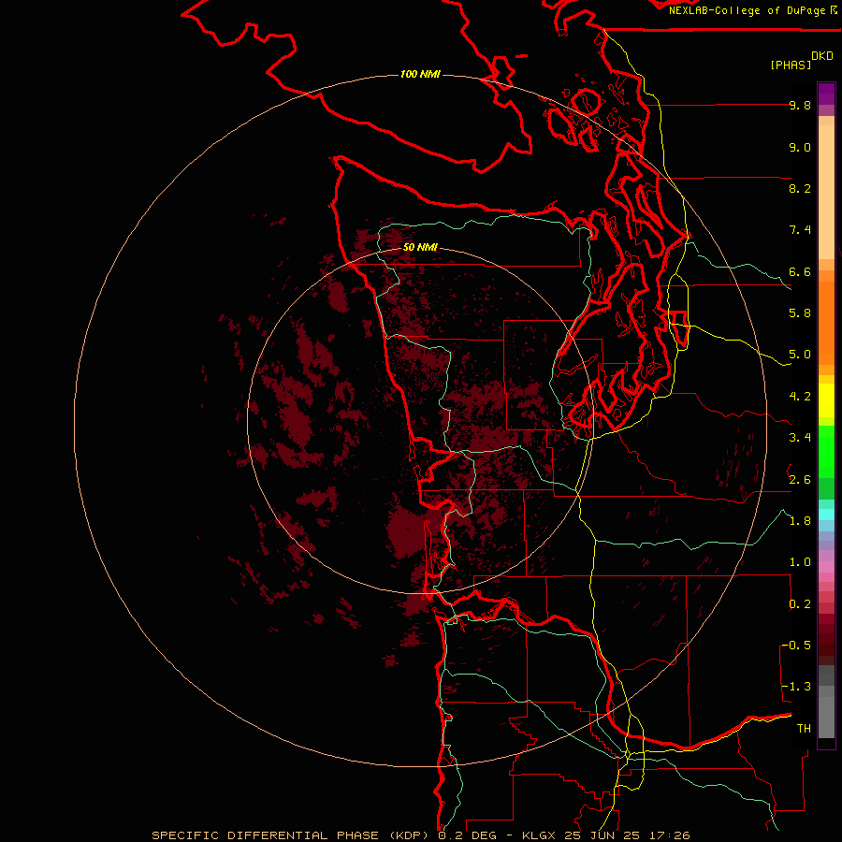Viewport: 842px width, 842px height.
Task: Click the purple swatch at top of color bar
Action: tap(826, 94)
